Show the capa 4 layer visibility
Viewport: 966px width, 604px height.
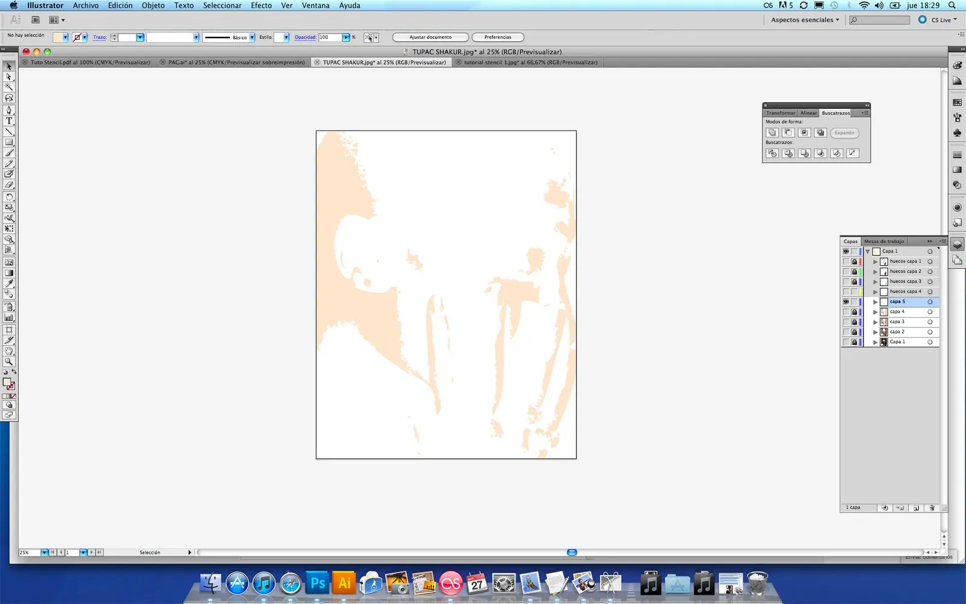pos(846,312)
